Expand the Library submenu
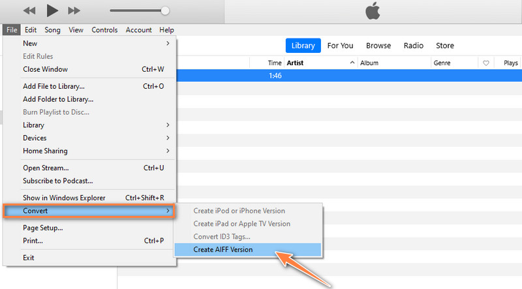 89,125
